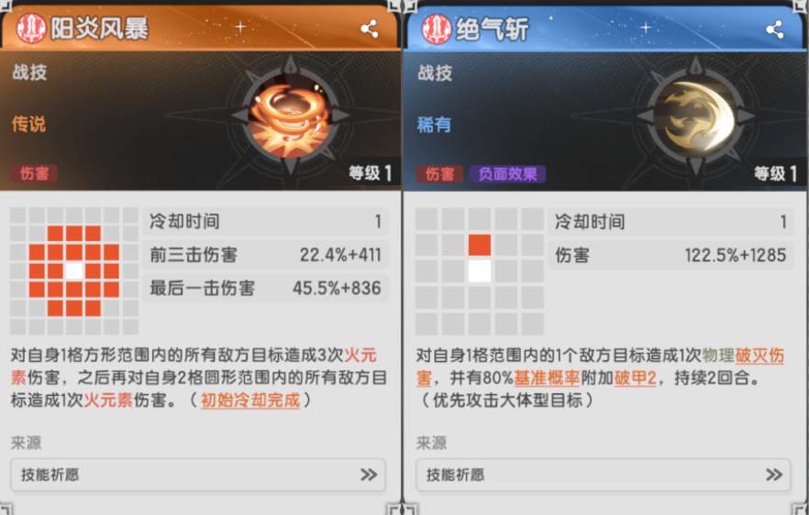Click the 等级 1 label on 绝气斩 card
The height and width of the screenshot is (515, 809).
tap(775, 174)
